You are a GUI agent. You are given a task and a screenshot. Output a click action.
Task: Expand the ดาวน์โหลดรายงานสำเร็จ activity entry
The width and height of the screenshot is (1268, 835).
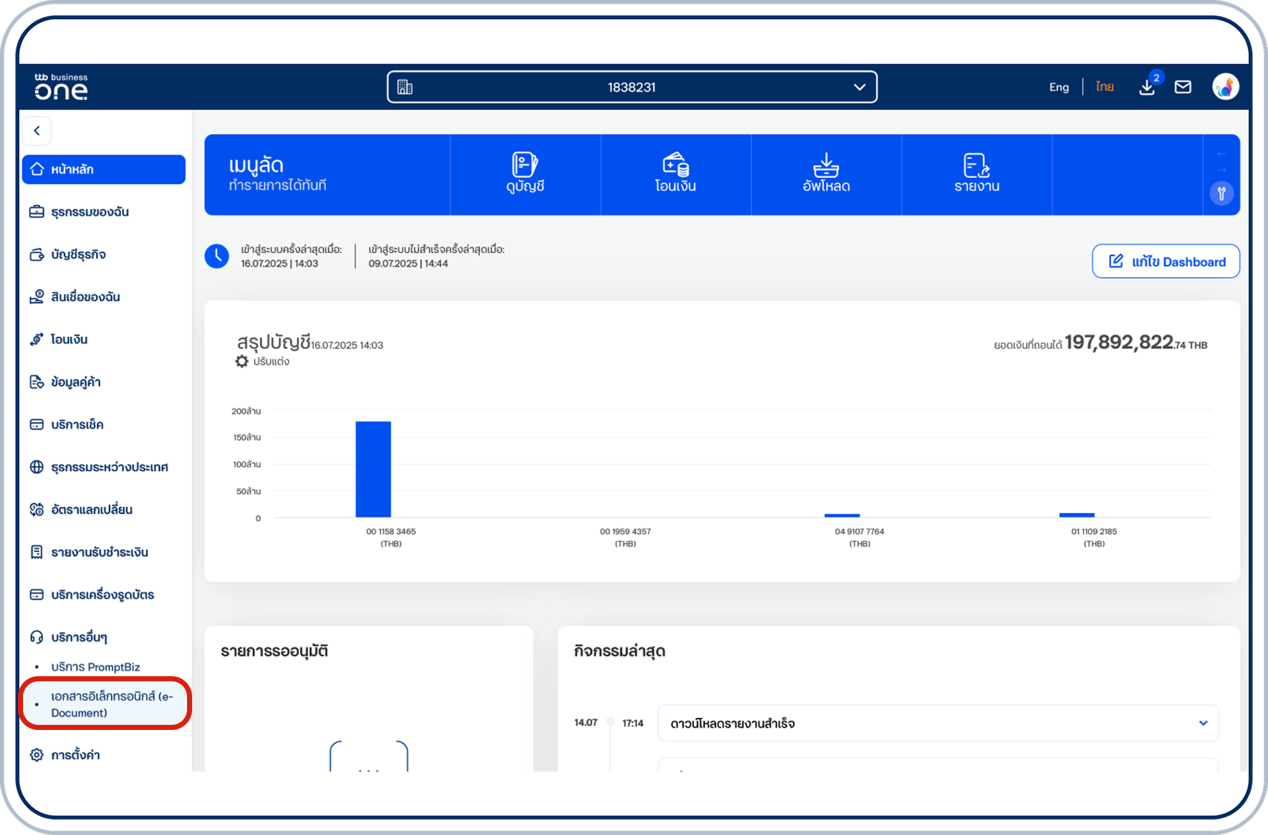point(1203,723)
